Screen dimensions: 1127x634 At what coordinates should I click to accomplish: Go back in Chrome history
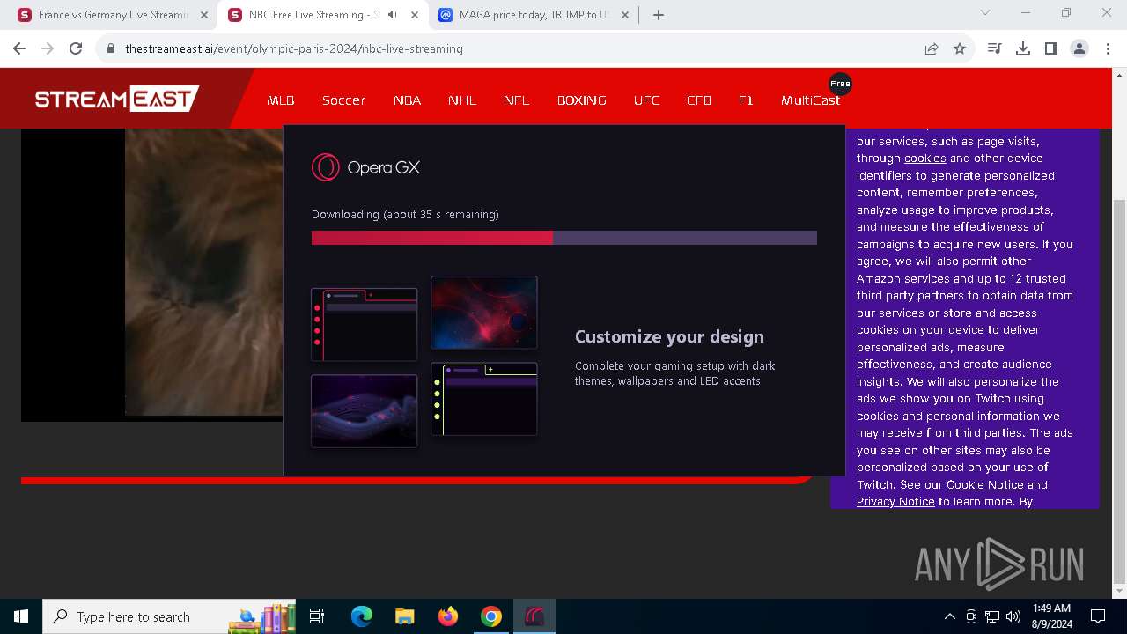19,48
